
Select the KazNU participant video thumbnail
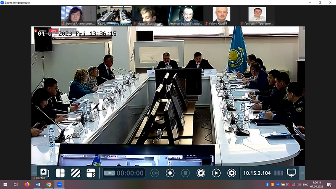pyautogui.click(x=114, y=16)
